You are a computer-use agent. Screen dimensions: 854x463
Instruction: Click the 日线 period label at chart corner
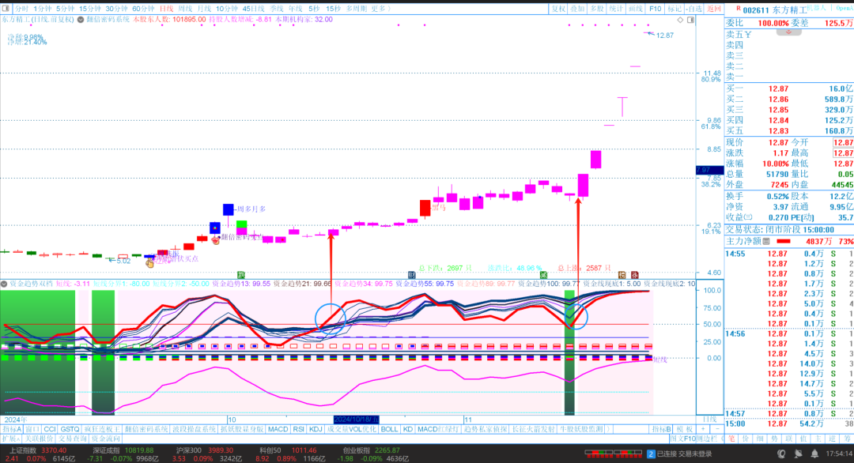[x=709, y=420]
